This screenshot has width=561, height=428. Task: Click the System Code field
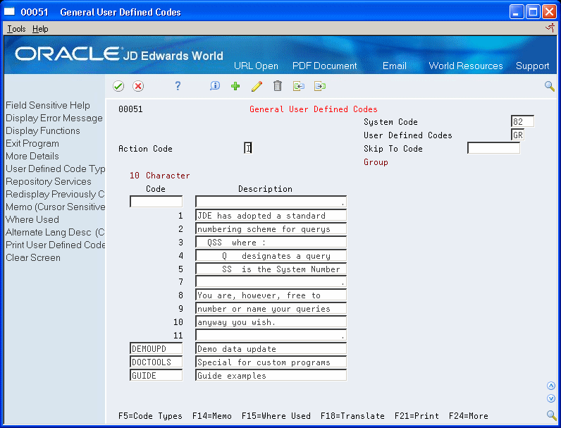522,122
